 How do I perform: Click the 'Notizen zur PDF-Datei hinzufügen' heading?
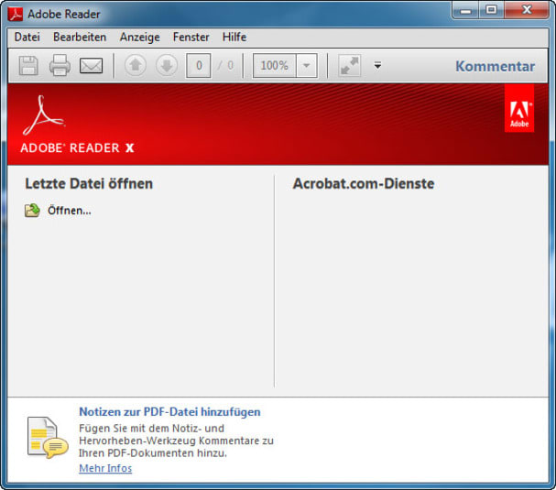coord(169,411)
